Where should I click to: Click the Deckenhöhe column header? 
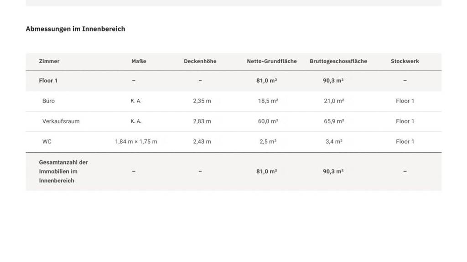click(x=200, y=61)
